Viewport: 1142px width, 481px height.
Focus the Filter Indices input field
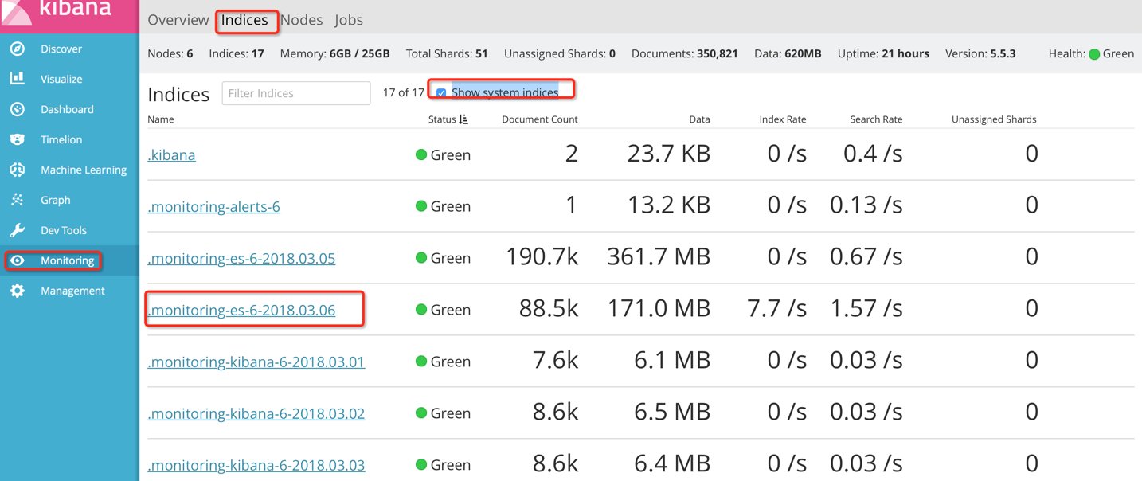[x=296, y=93]
